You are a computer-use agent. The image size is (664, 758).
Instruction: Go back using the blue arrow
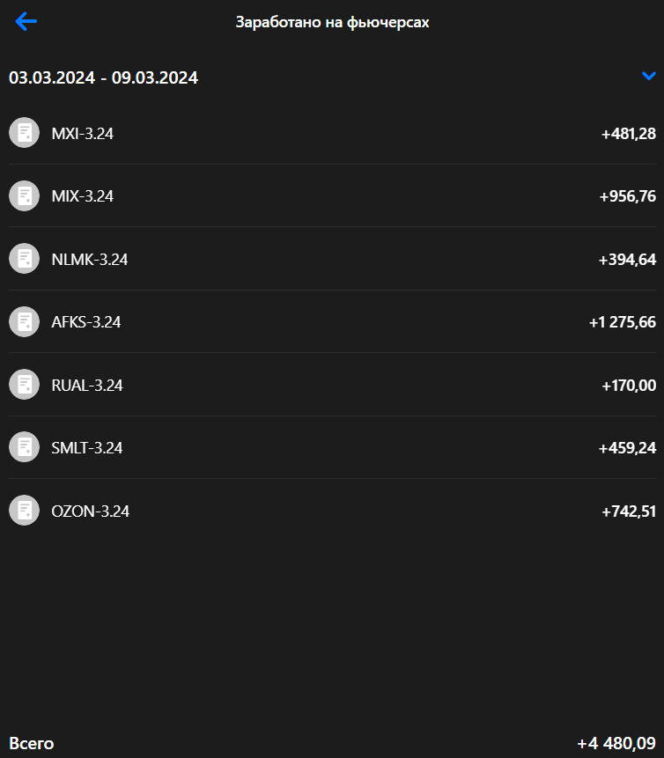pos(26,22)
